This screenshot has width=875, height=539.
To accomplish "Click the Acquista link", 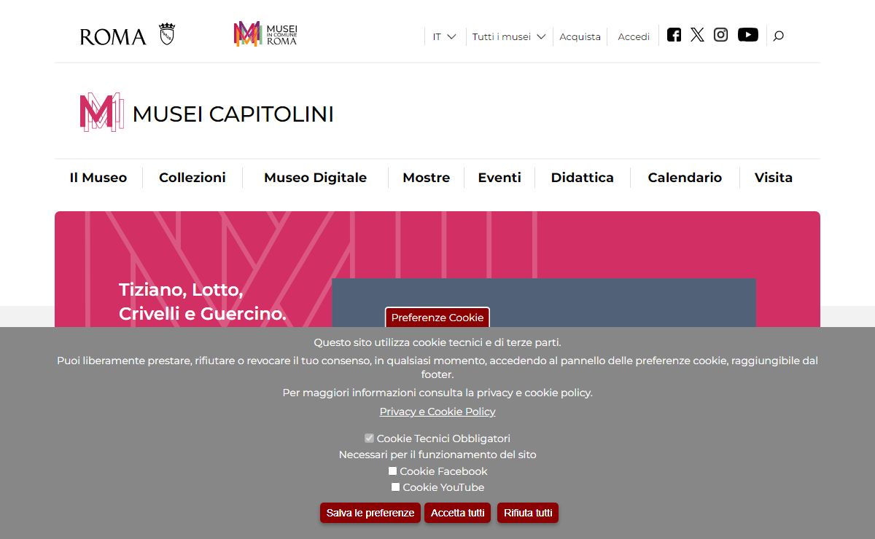I will coord(580,36).
